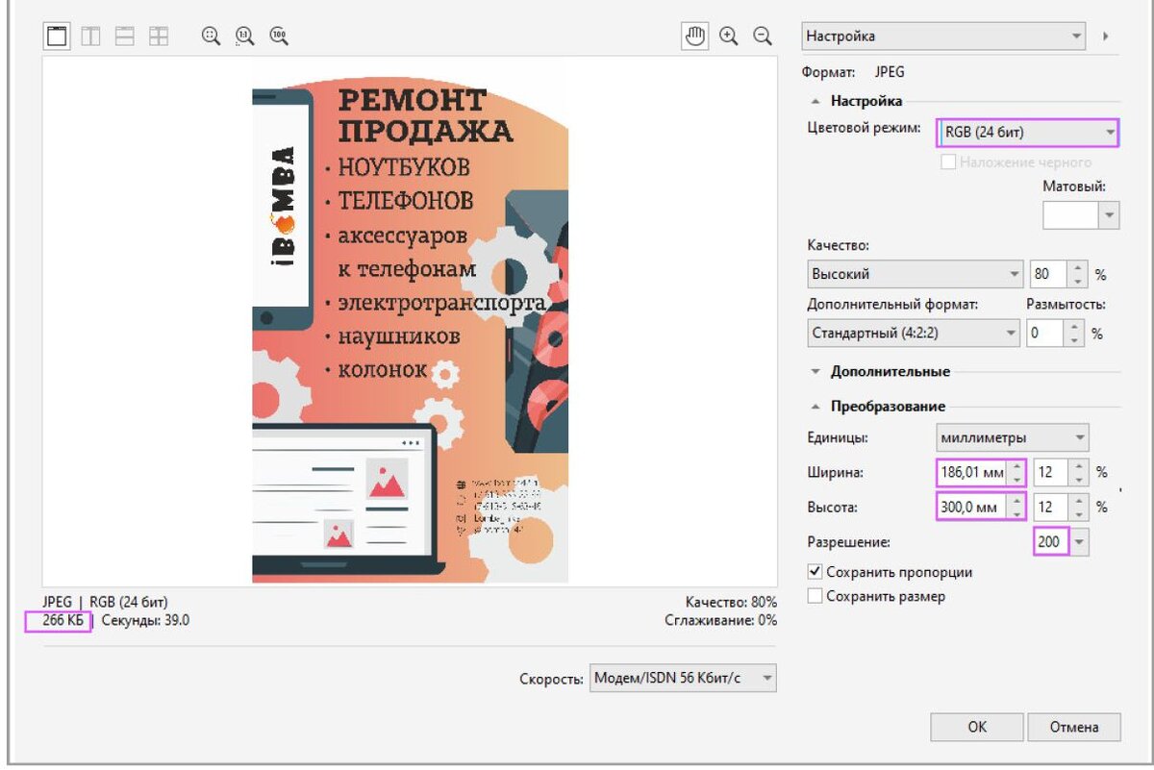Click the Высота field 300,0 мм
The width and height of the screenshot is (1154, 770).
[x=971, y=507]
